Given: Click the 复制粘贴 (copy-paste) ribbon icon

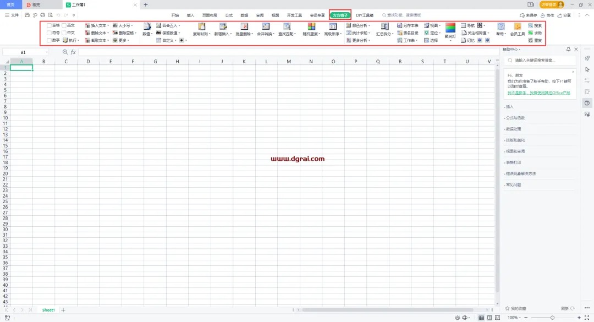Looking at the screenshot, I should tap(201, 26).
